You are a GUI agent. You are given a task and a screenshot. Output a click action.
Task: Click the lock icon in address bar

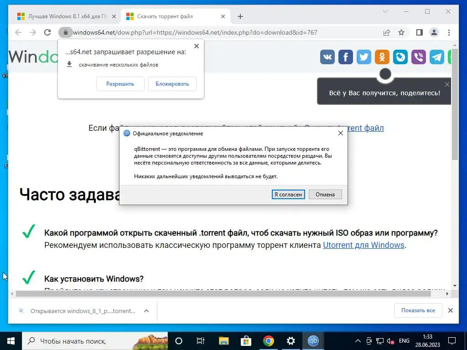[x=66, y=32]
